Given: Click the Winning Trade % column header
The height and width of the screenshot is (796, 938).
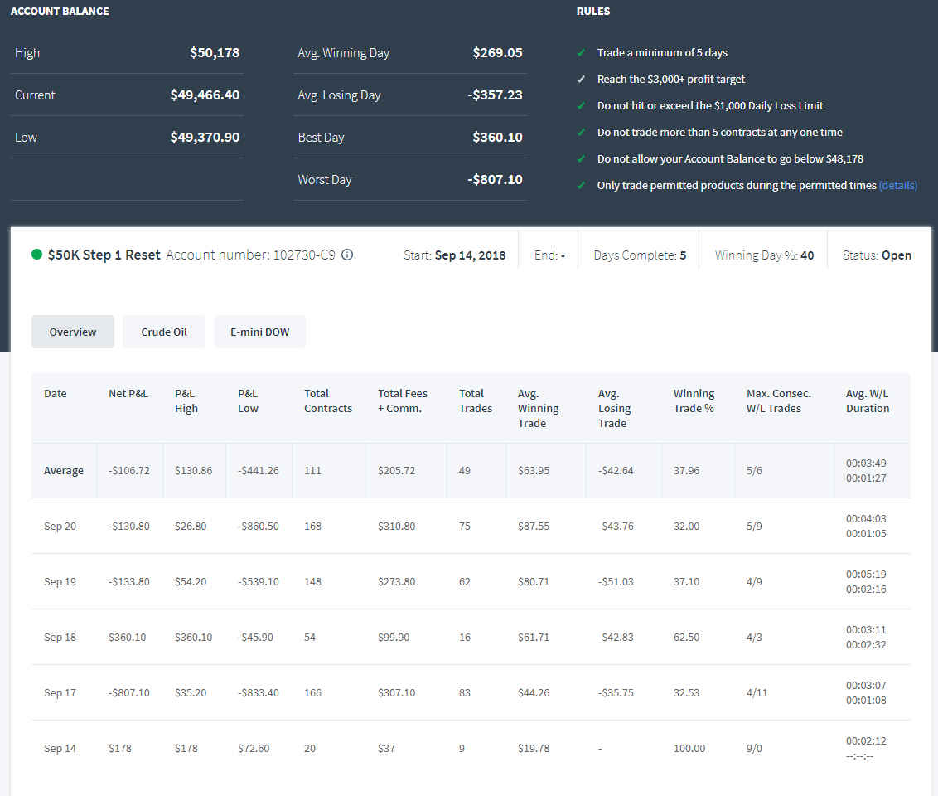Looking at the screenshot, I should [694, 401].
